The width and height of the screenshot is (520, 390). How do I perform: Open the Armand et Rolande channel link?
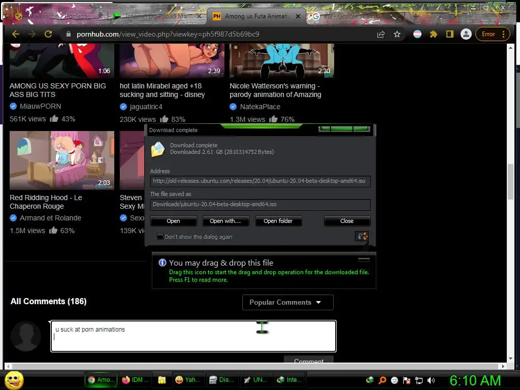50,218
